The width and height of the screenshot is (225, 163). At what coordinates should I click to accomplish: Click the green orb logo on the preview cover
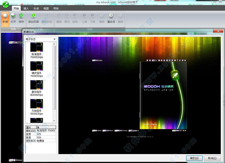point(175,75)
